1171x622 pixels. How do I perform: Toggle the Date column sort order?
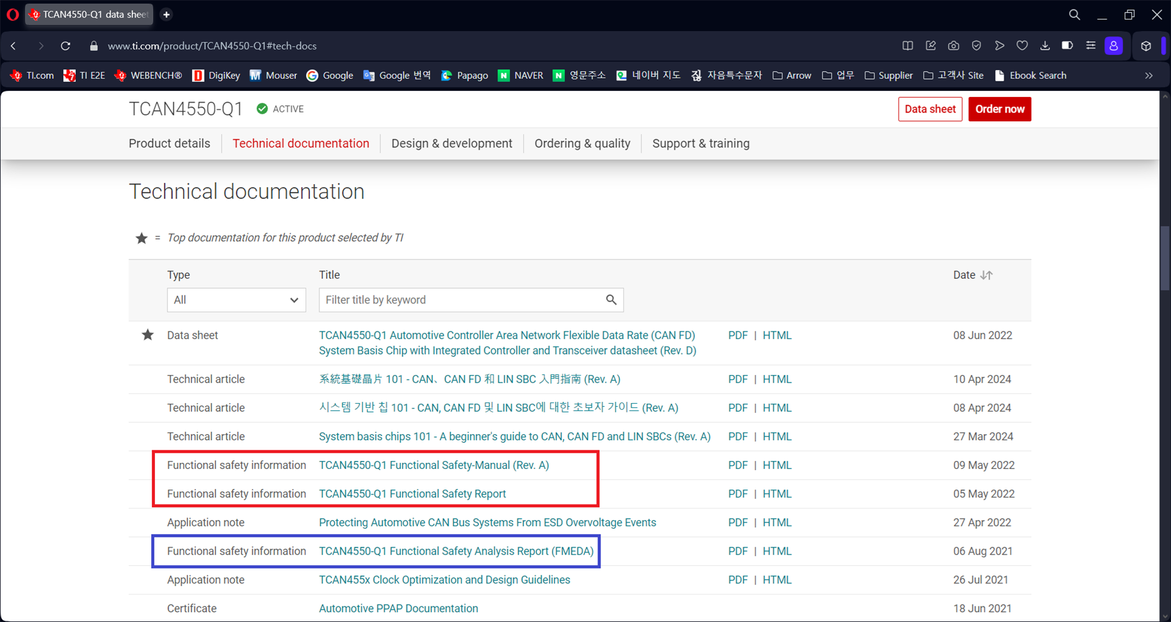[x=986, y=275]
